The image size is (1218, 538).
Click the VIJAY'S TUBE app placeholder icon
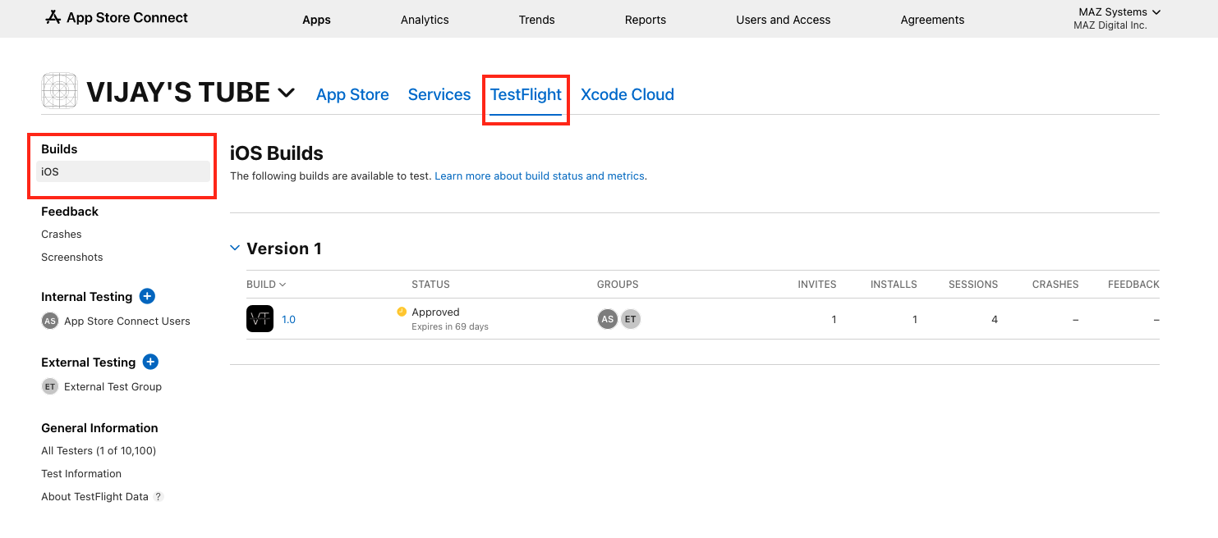(x=59, y=91)
